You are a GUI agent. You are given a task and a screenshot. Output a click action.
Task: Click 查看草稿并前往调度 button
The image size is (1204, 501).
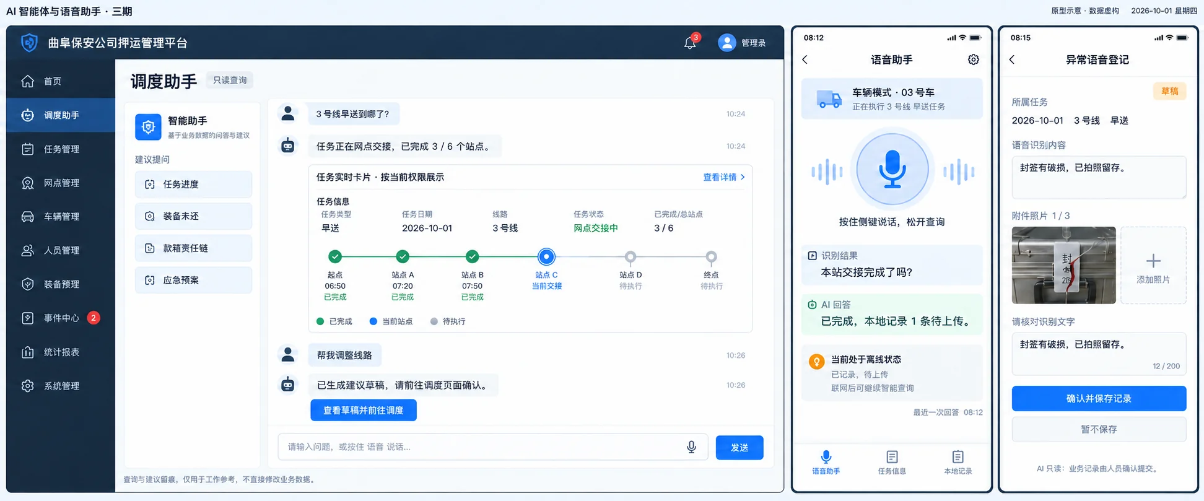coord(364,410)
